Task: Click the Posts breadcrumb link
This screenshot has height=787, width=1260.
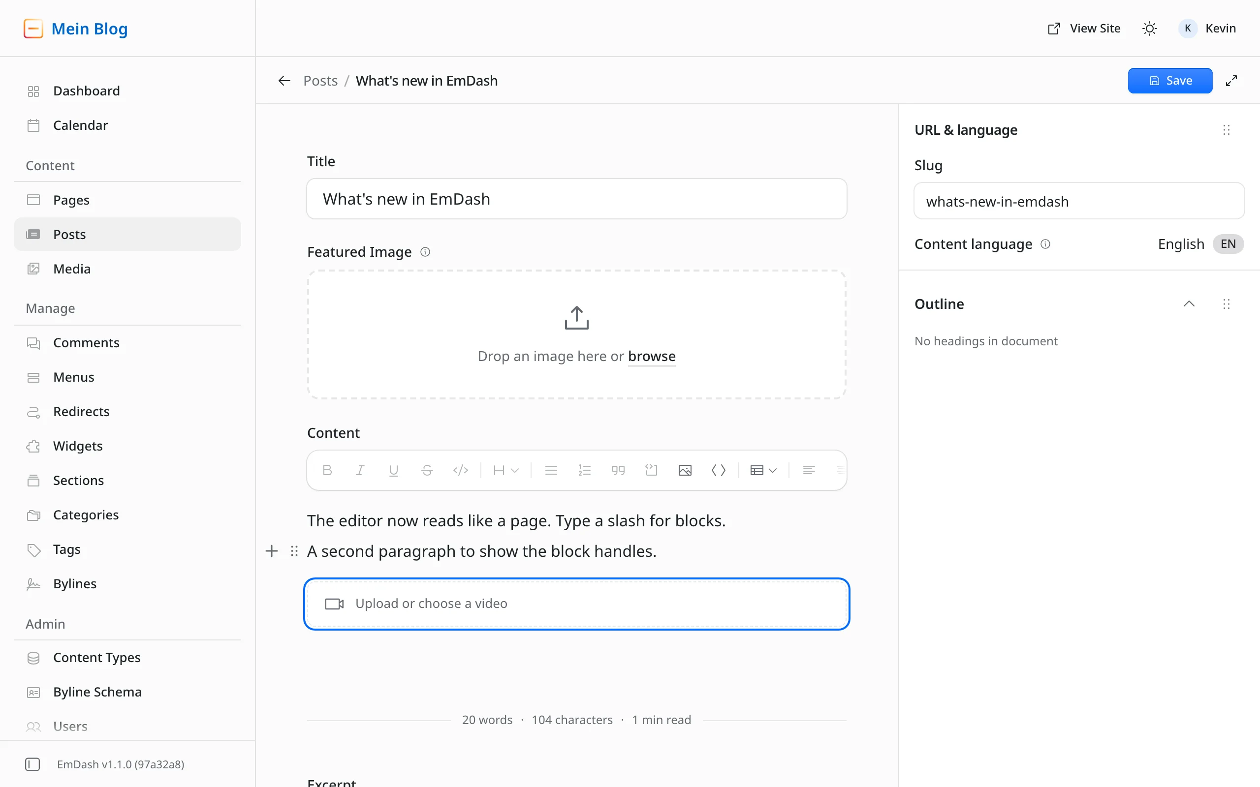Action: coord(320,81)
